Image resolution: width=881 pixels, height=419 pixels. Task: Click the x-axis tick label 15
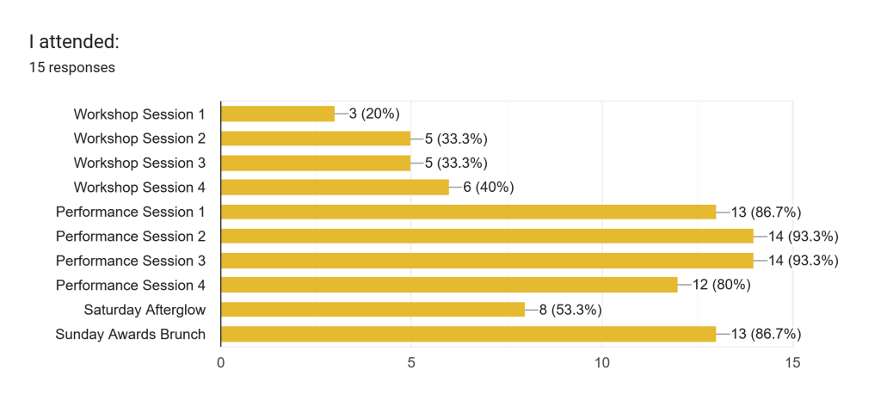point(792,363)
